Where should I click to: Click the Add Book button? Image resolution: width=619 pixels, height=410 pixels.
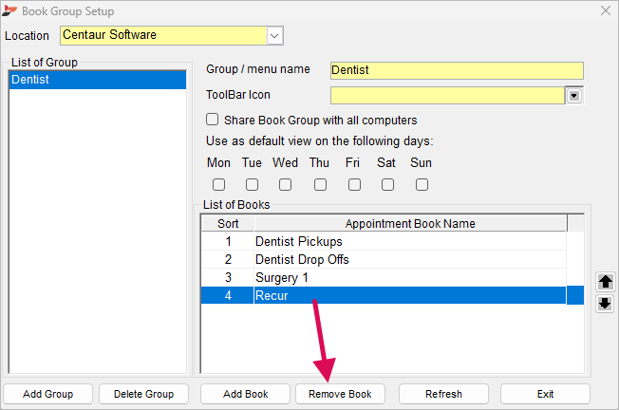click(x=245, y=394)
